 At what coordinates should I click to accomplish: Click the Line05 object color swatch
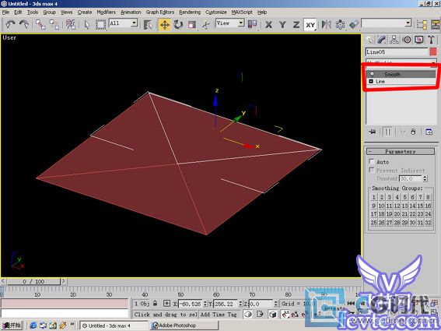[433, 52]
